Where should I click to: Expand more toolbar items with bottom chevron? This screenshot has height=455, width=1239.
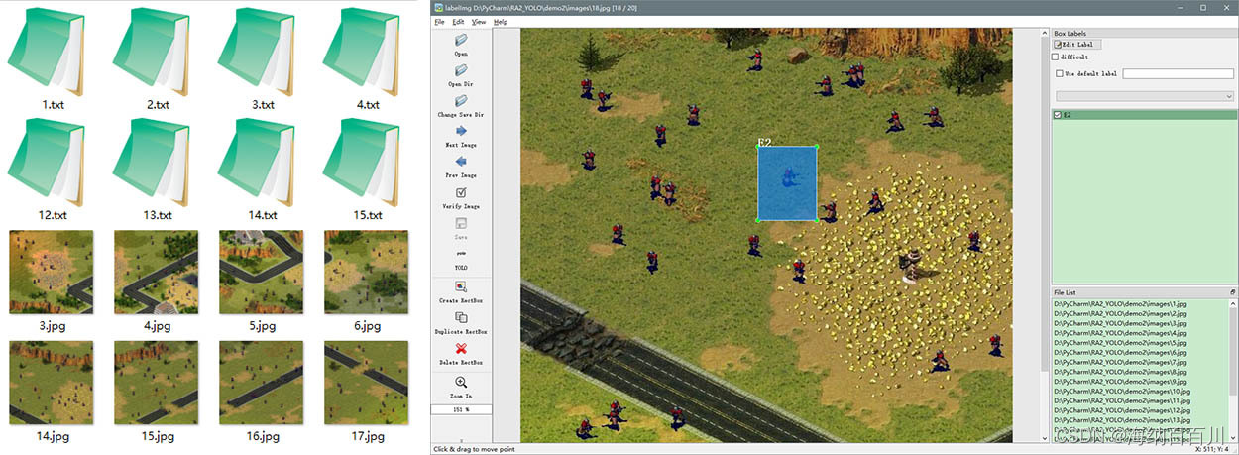[x=461, y=439]
